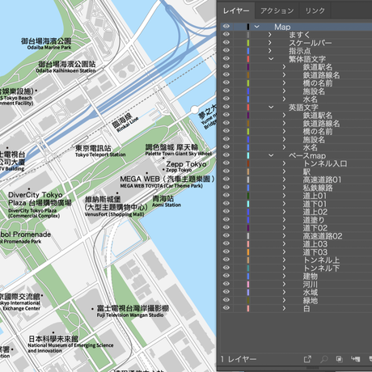Expand the ますく layer
372x372 pixels.
pyautogui.click(x=270, y=35)
